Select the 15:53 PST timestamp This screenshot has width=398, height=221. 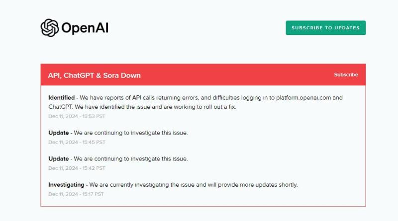(77, 116)
